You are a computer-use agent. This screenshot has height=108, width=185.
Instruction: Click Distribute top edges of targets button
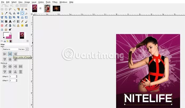click(x=5, y=72)
